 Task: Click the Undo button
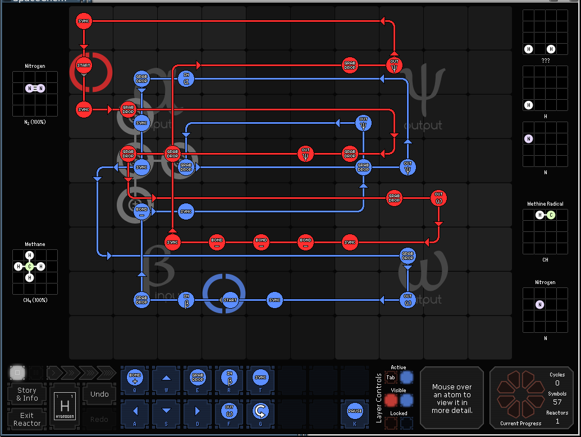(99, 394)
